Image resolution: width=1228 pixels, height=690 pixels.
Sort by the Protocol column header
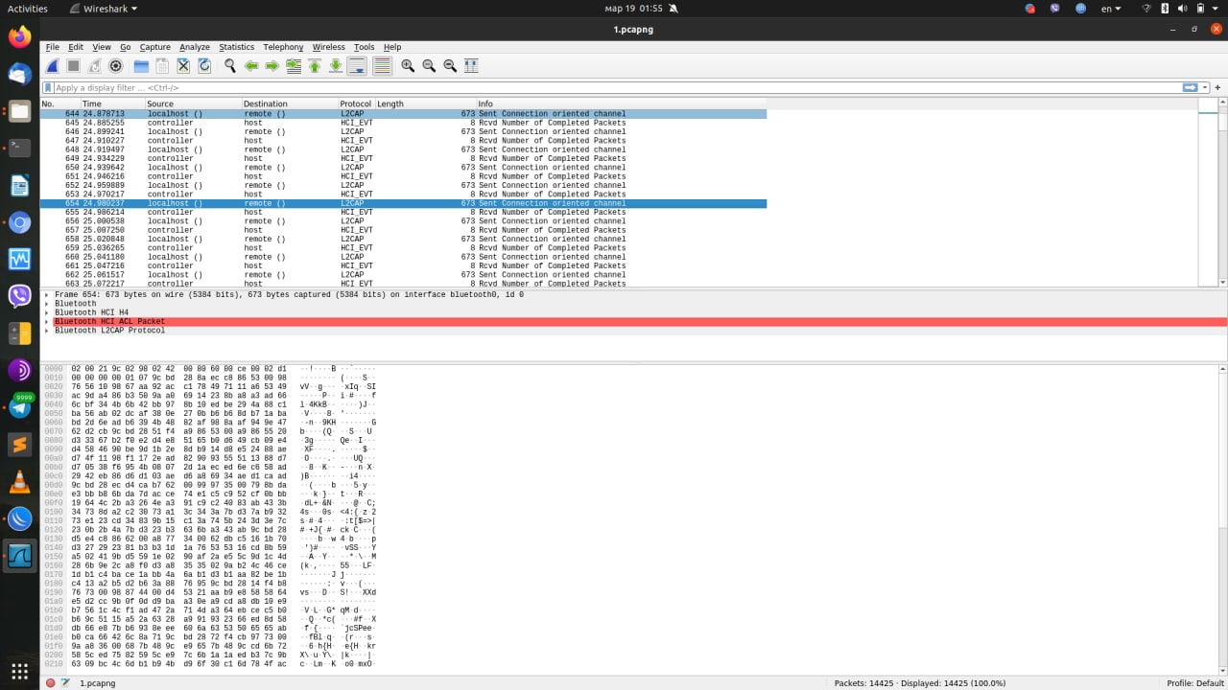356,103
